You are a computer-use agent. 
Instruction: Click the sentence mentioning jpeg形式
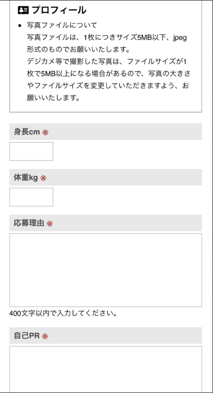tap(107, 43)
